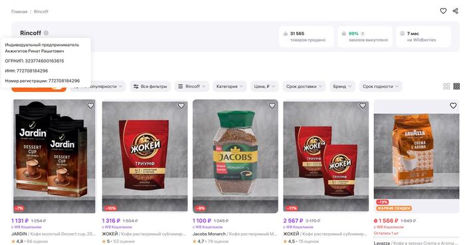Toggle favorite on single Жокей Триумф pack
The image size is (465, 245).
(x=181, y=105)
